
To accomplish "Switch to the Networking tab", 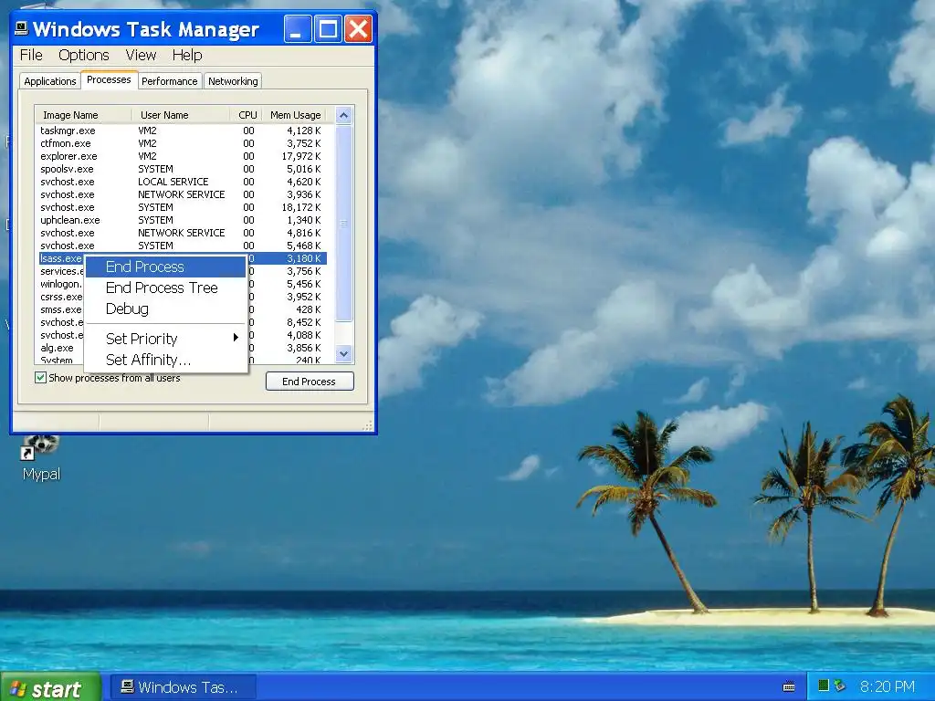I will (x=233, y=81).
